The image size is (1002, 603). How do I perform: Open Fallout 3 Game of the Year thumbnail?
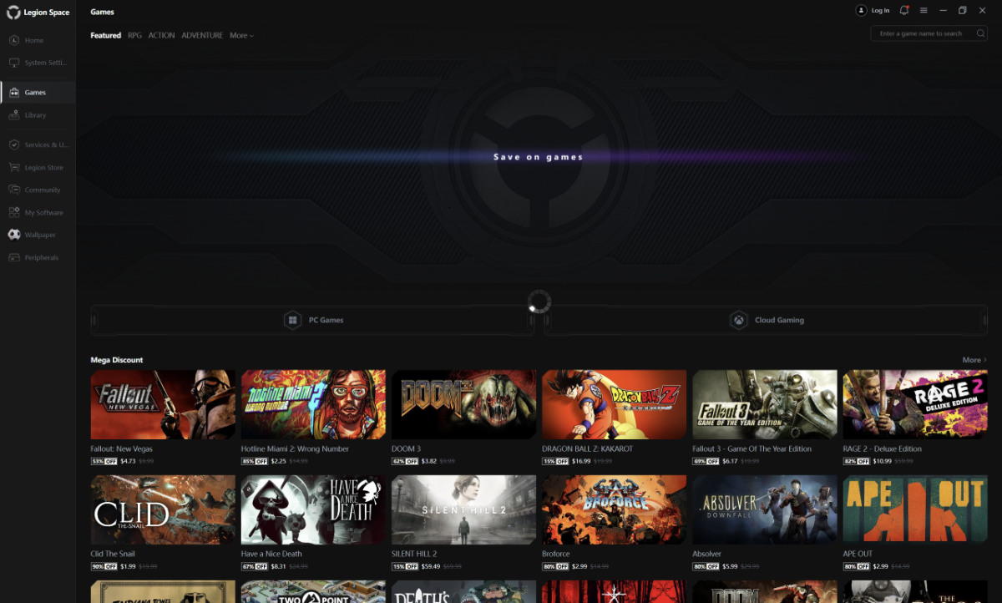coord(765,404)
